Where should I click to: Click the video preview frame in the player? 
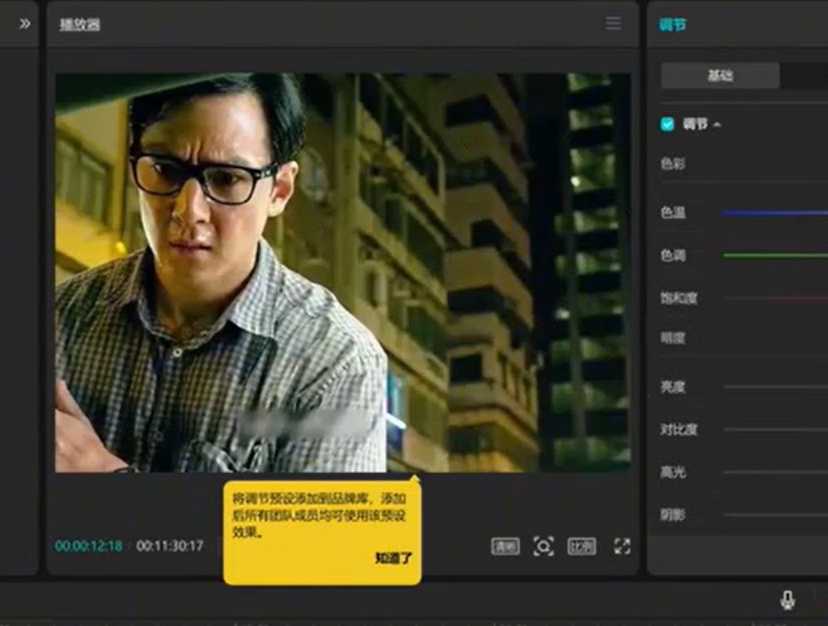point(343,272)
